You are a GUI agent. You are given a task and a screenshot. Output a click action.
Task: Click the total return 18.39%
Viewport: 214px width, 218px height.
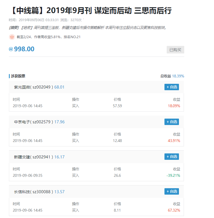(178, 76)
